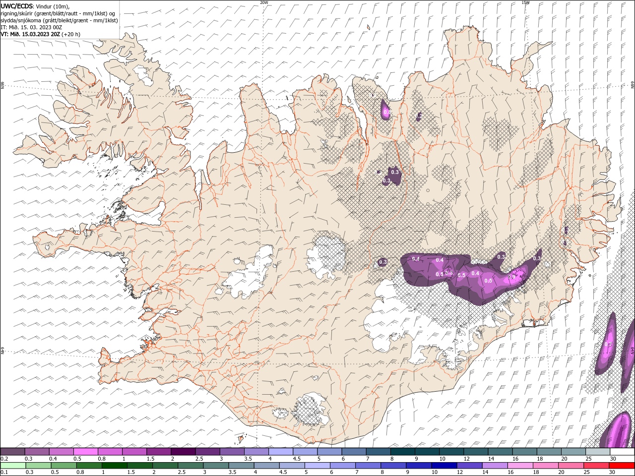The height and width of the screenshot is (476, 635).
Task: Pick the dark green rain swatch for 1–1.5
Action: [x=114, y=466]
